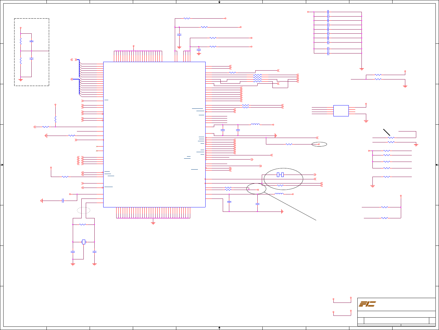Select the small IC box at the right
The image size is (439, 330).
pyautogui.click(x=341, y=110)
